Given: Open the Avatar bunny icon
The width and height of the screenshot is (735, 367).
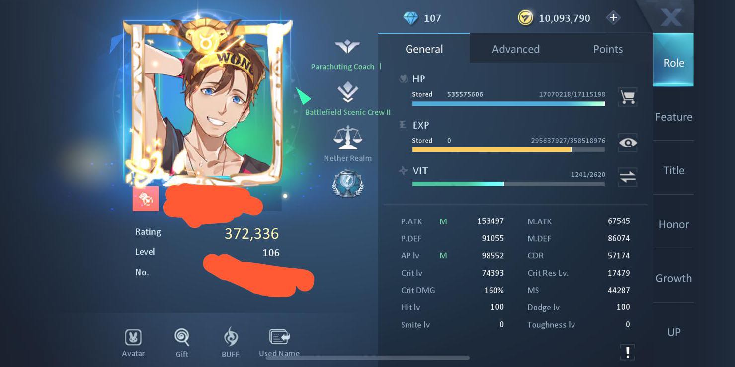Looking at the screenshot, I should point(133,338).
